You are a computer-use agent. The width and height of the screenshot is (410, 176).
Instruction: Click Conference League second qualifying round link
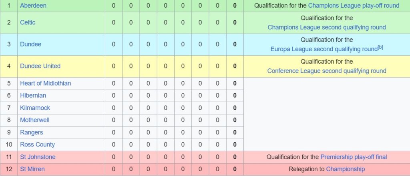pyautogui.click(x=326, y=71)
